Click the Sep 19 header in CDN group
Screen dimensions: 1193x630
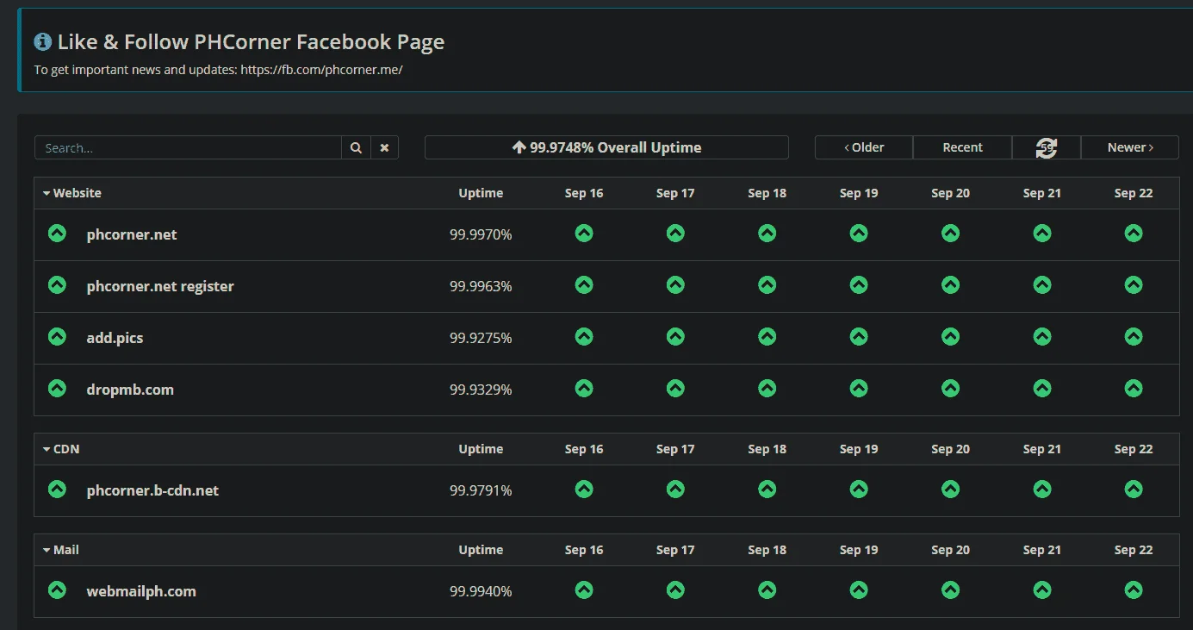point(859,449)
